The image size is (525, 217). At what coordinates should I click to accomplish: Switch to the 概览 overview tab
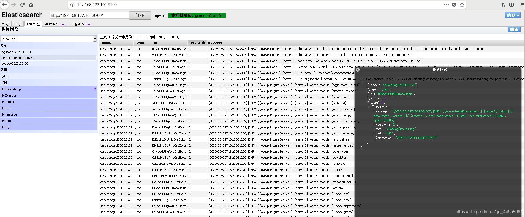[x=6, y=24]
